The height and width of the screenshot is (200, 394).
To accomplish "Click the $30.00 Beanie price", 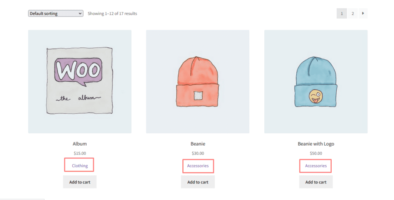I will (198, 153).
